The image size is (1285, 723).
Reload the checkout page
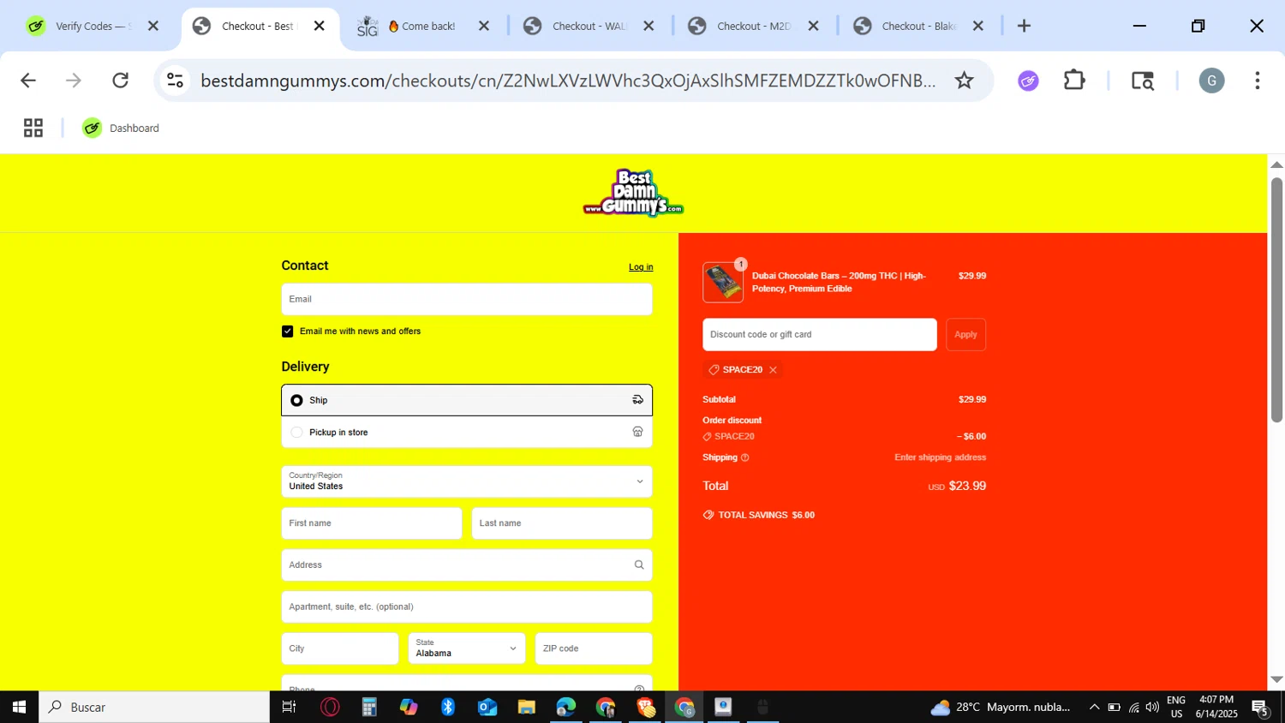[x=121, y=81]
